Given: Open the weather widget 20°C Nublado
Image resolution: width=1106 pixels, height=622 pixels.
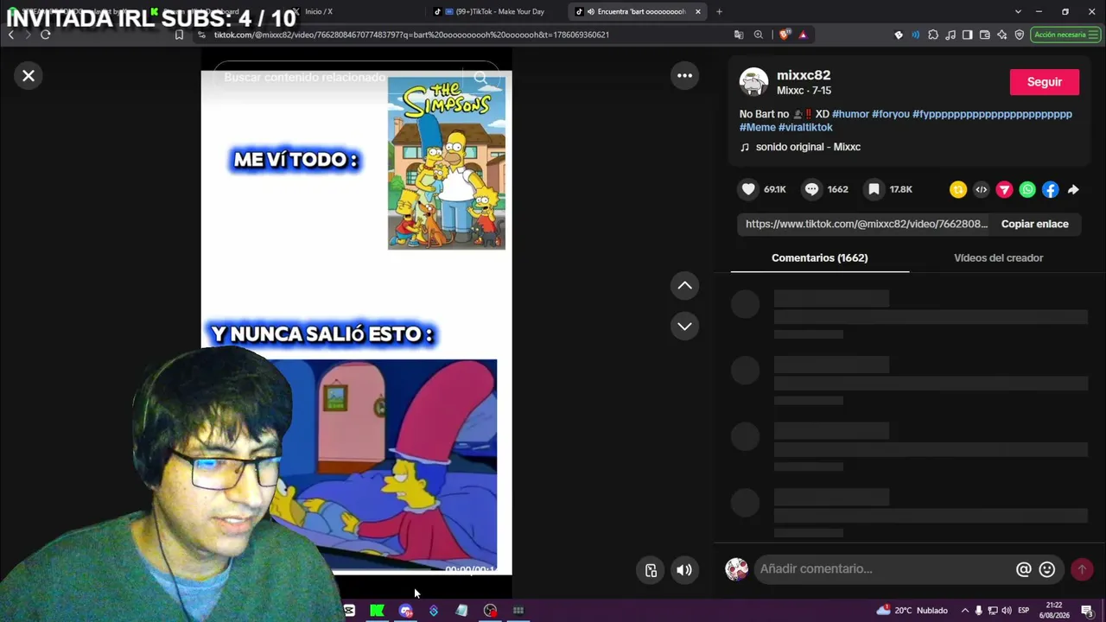Looking at the screenshot, I should [912, 611].
